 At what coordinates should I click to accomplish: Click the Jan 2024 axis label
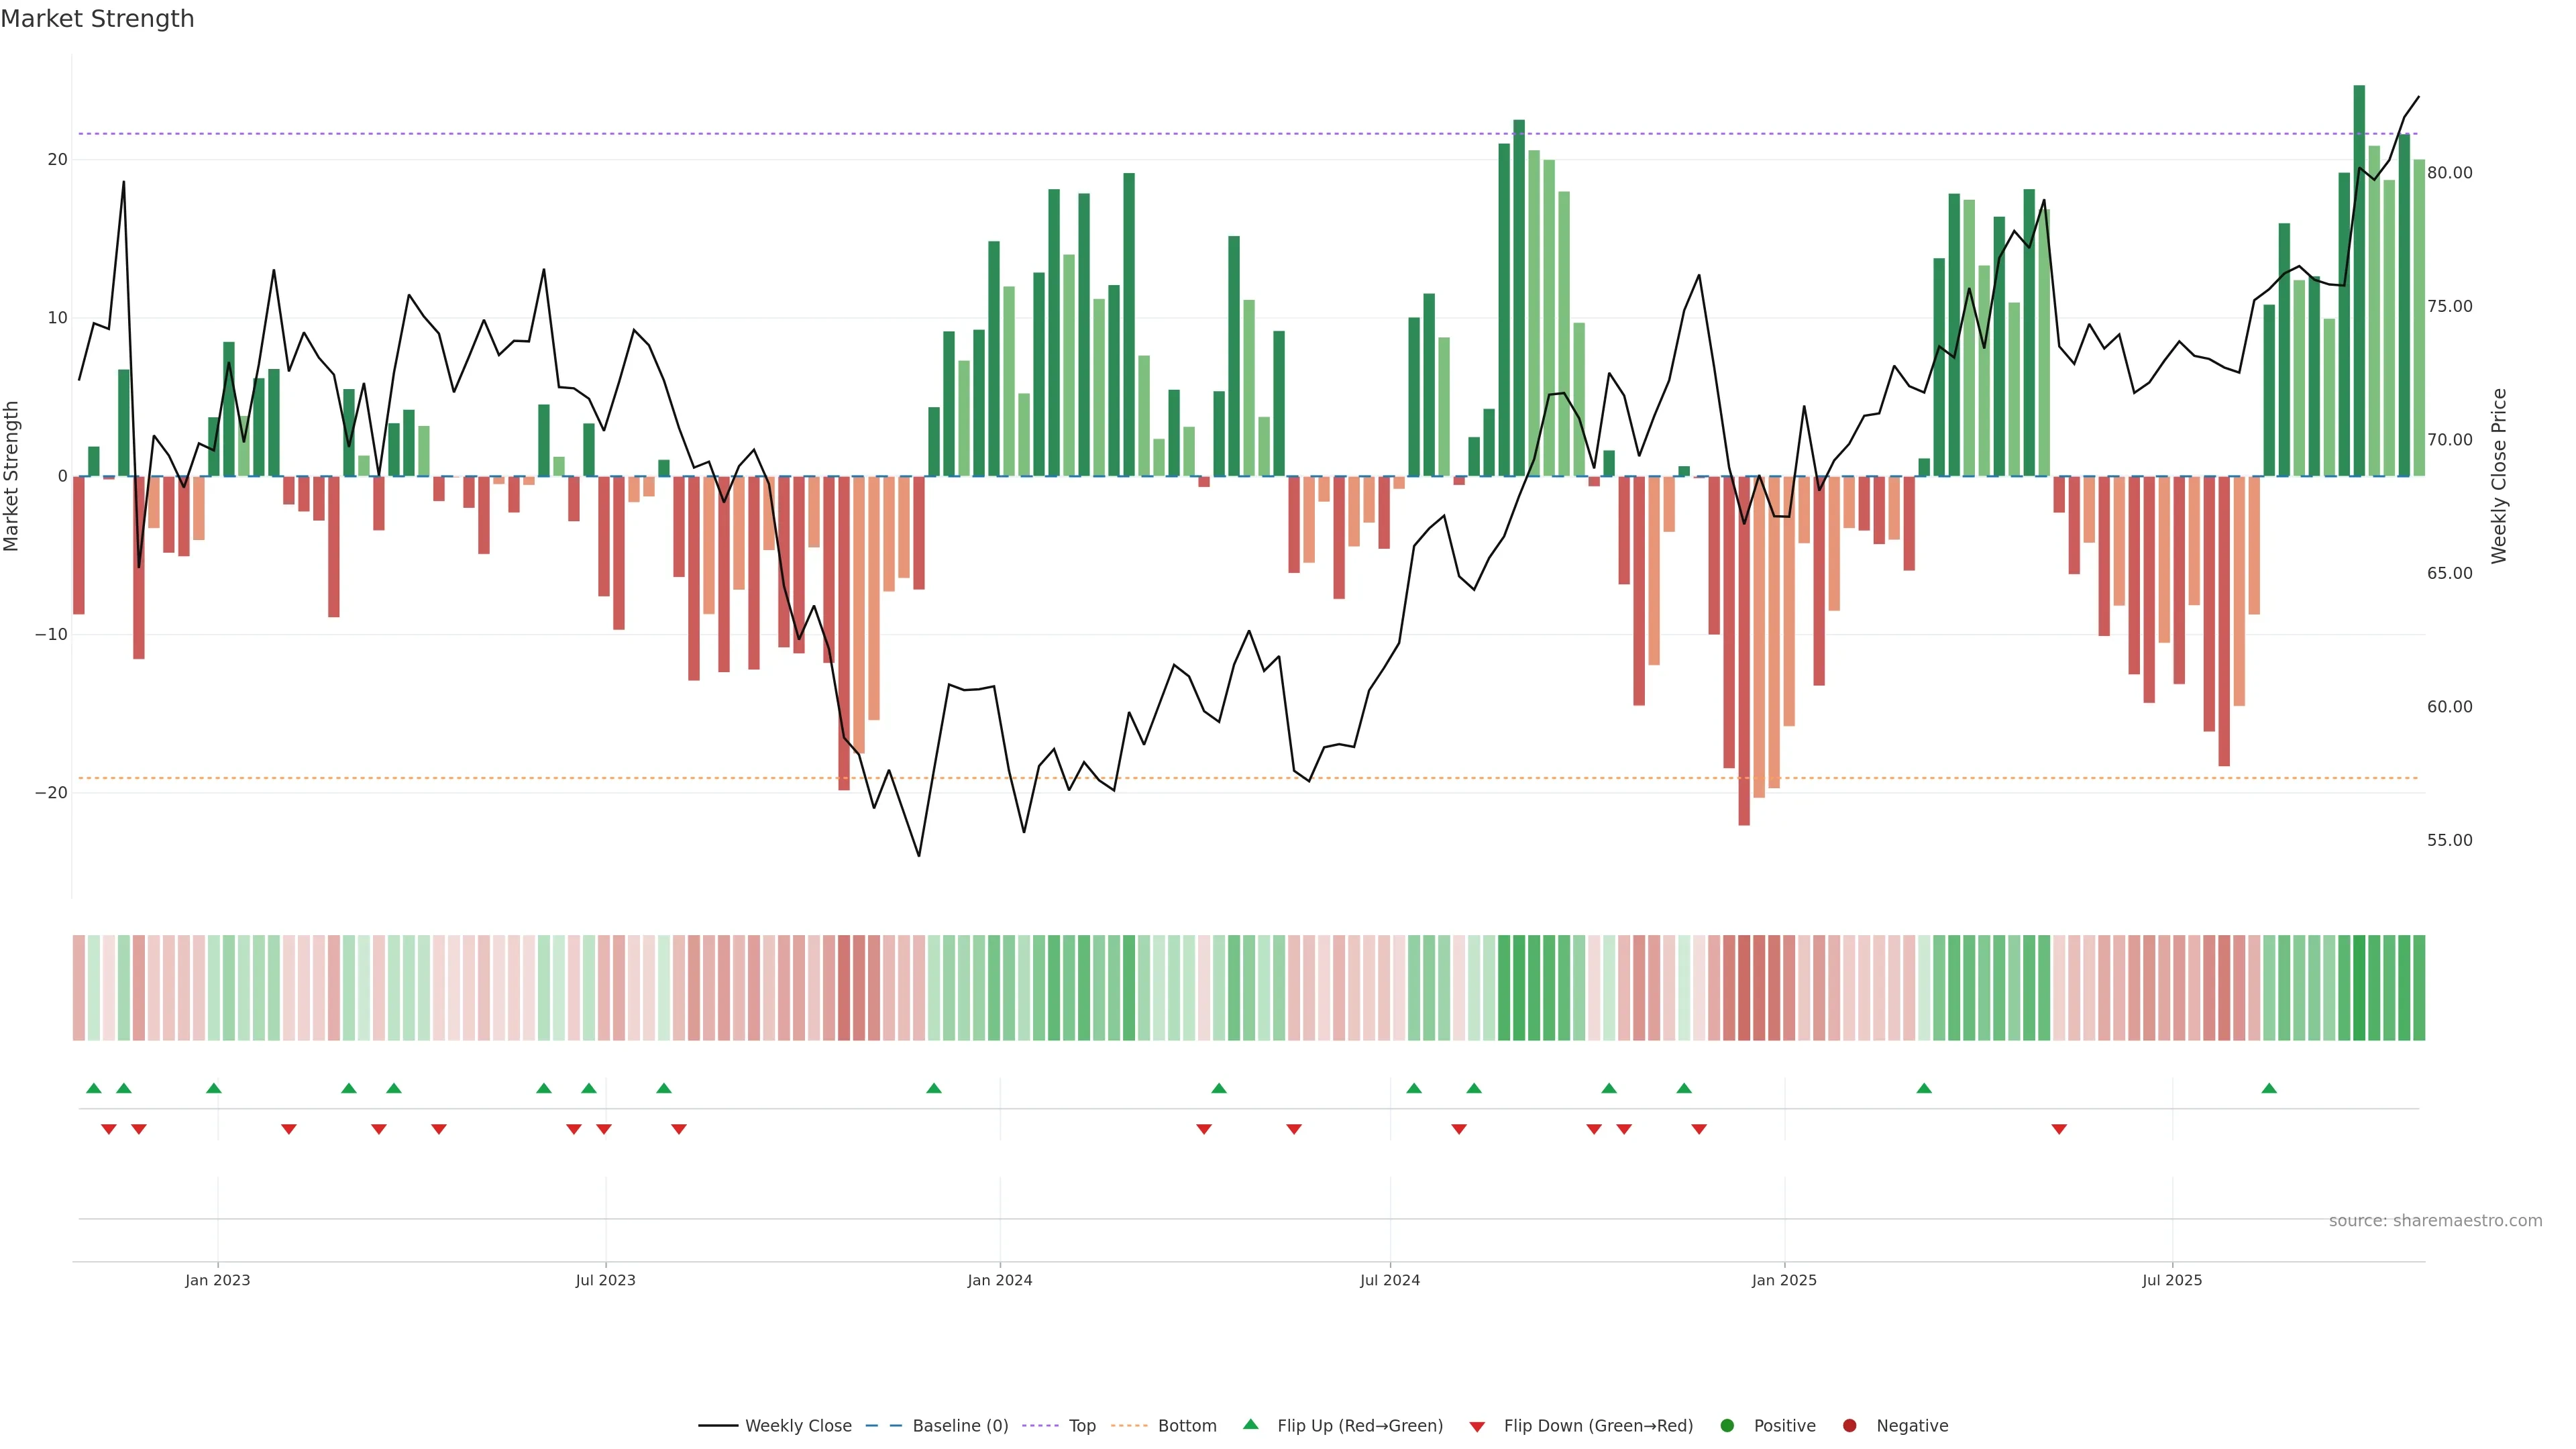(x=999, y=1280)
